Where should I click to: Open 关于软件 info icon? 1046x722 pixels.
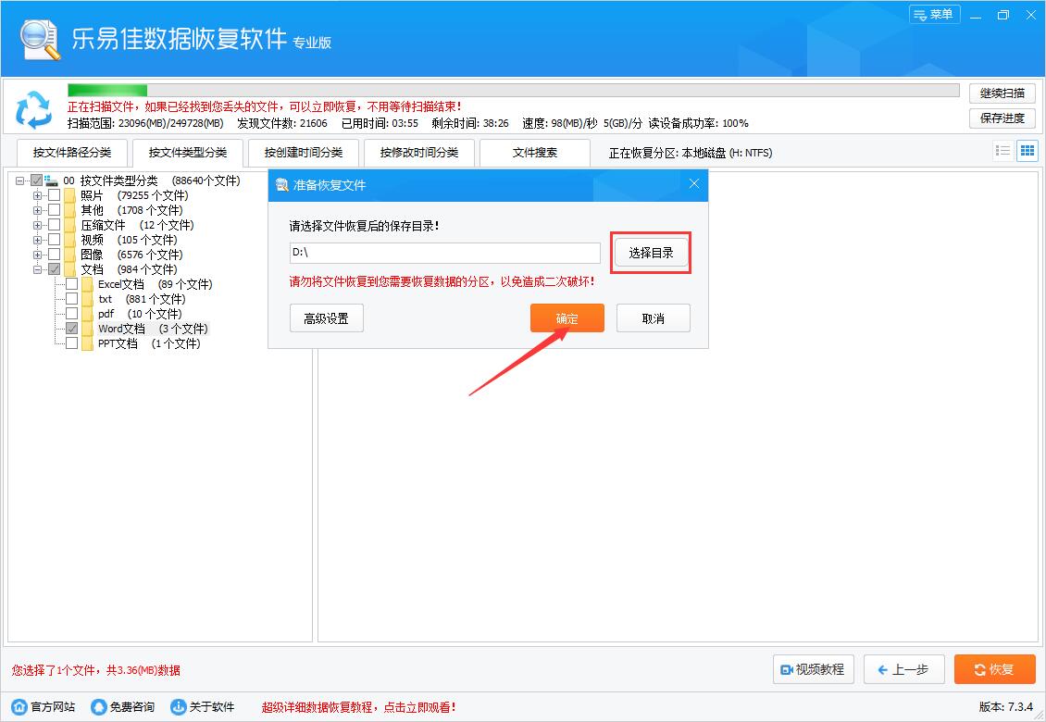click(179, 706)
